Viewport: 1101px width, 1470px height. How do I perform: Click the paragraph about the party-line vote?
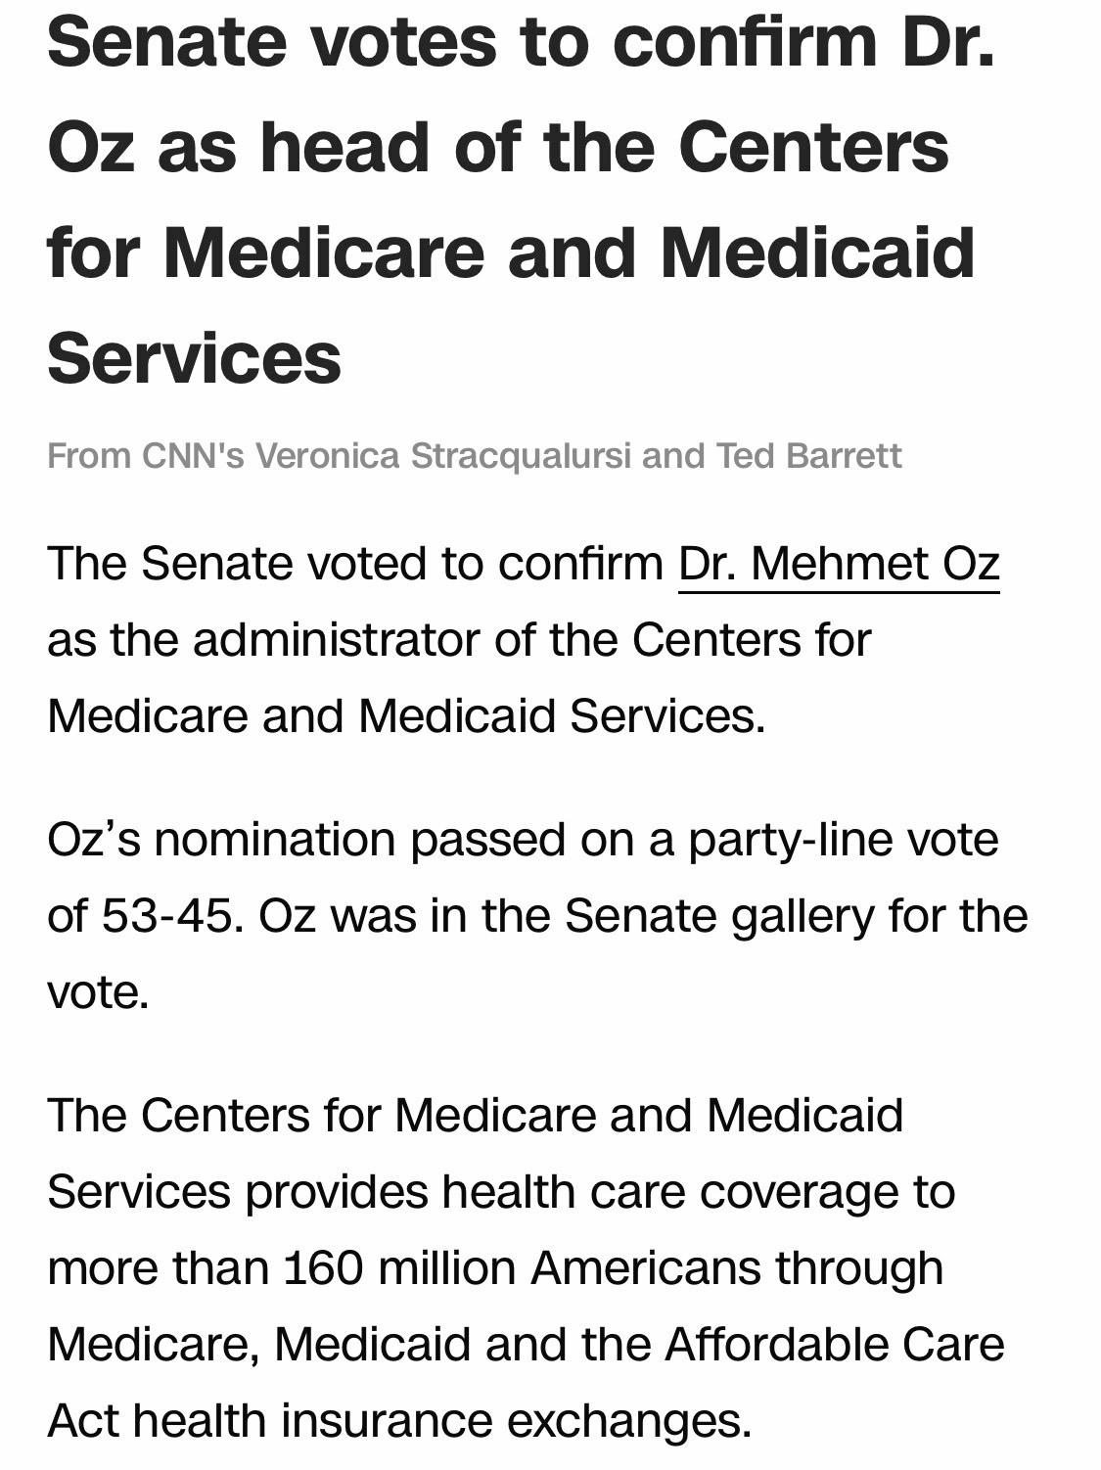point(537,915)
